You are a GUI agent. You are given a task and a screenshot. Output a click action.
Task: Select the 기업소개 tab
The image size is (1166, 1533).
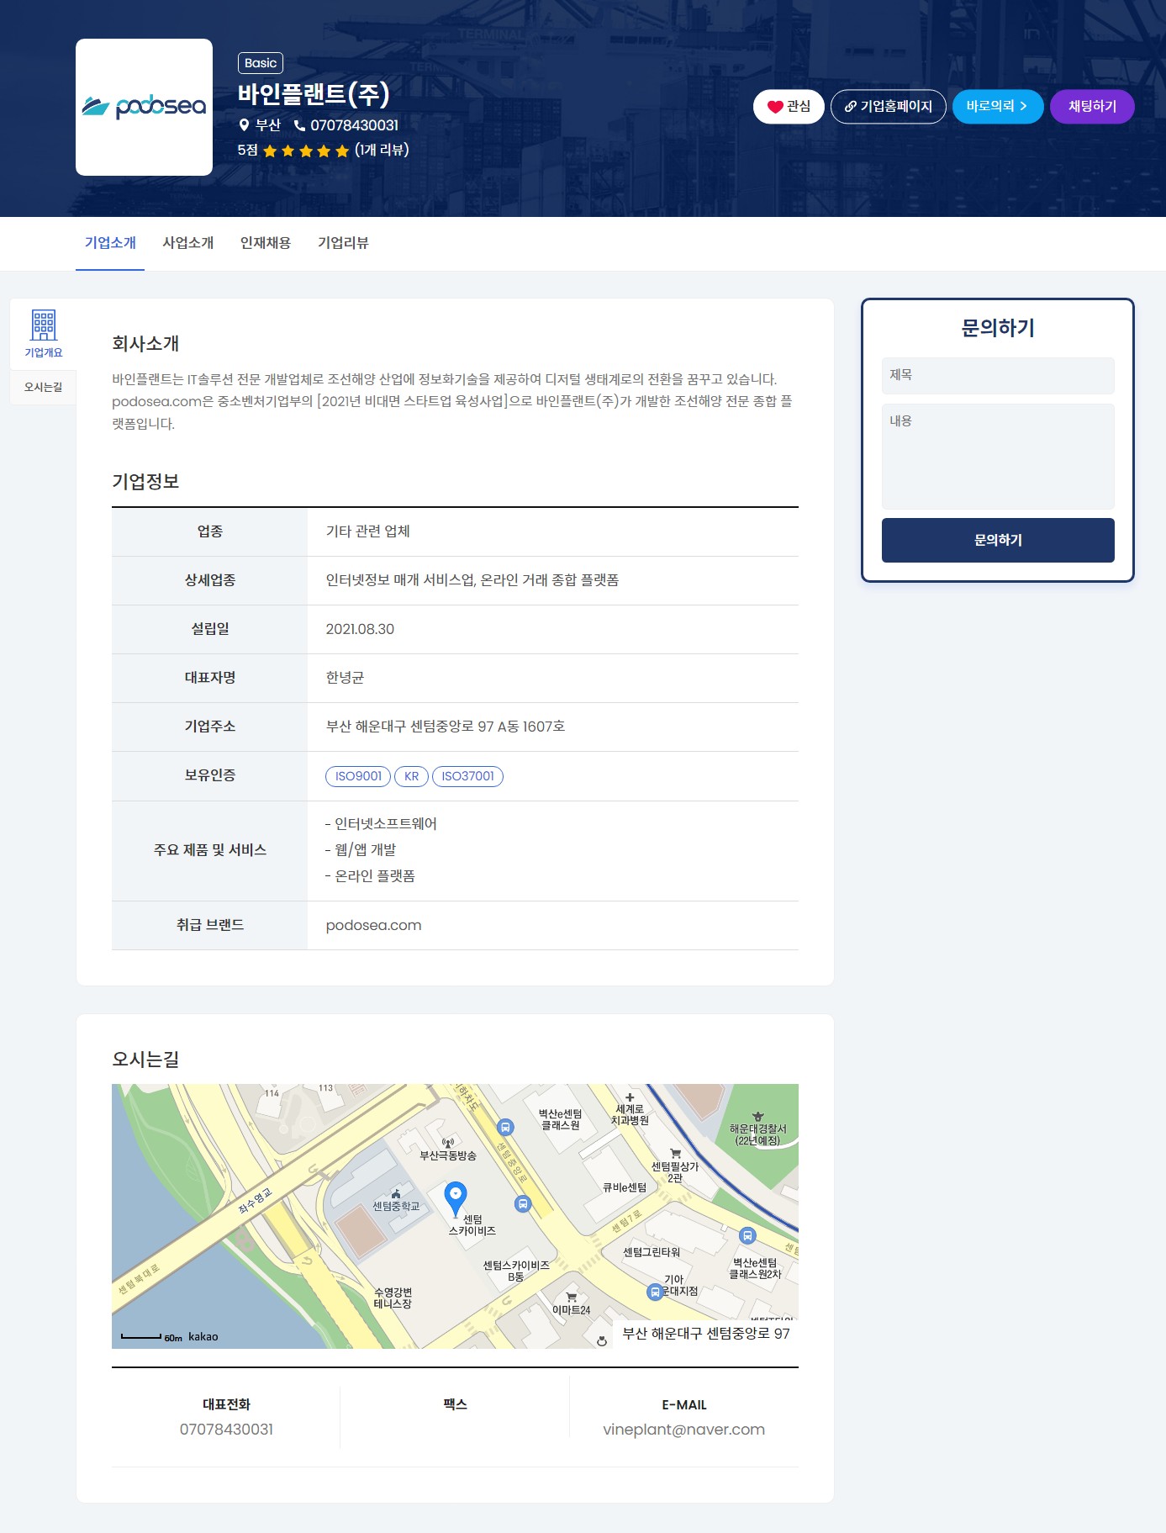(110, 243)
